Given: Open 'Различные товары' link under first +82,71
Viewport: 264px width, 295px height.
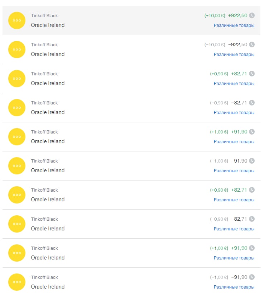Looking at the screenshot, I should [234, 84].
